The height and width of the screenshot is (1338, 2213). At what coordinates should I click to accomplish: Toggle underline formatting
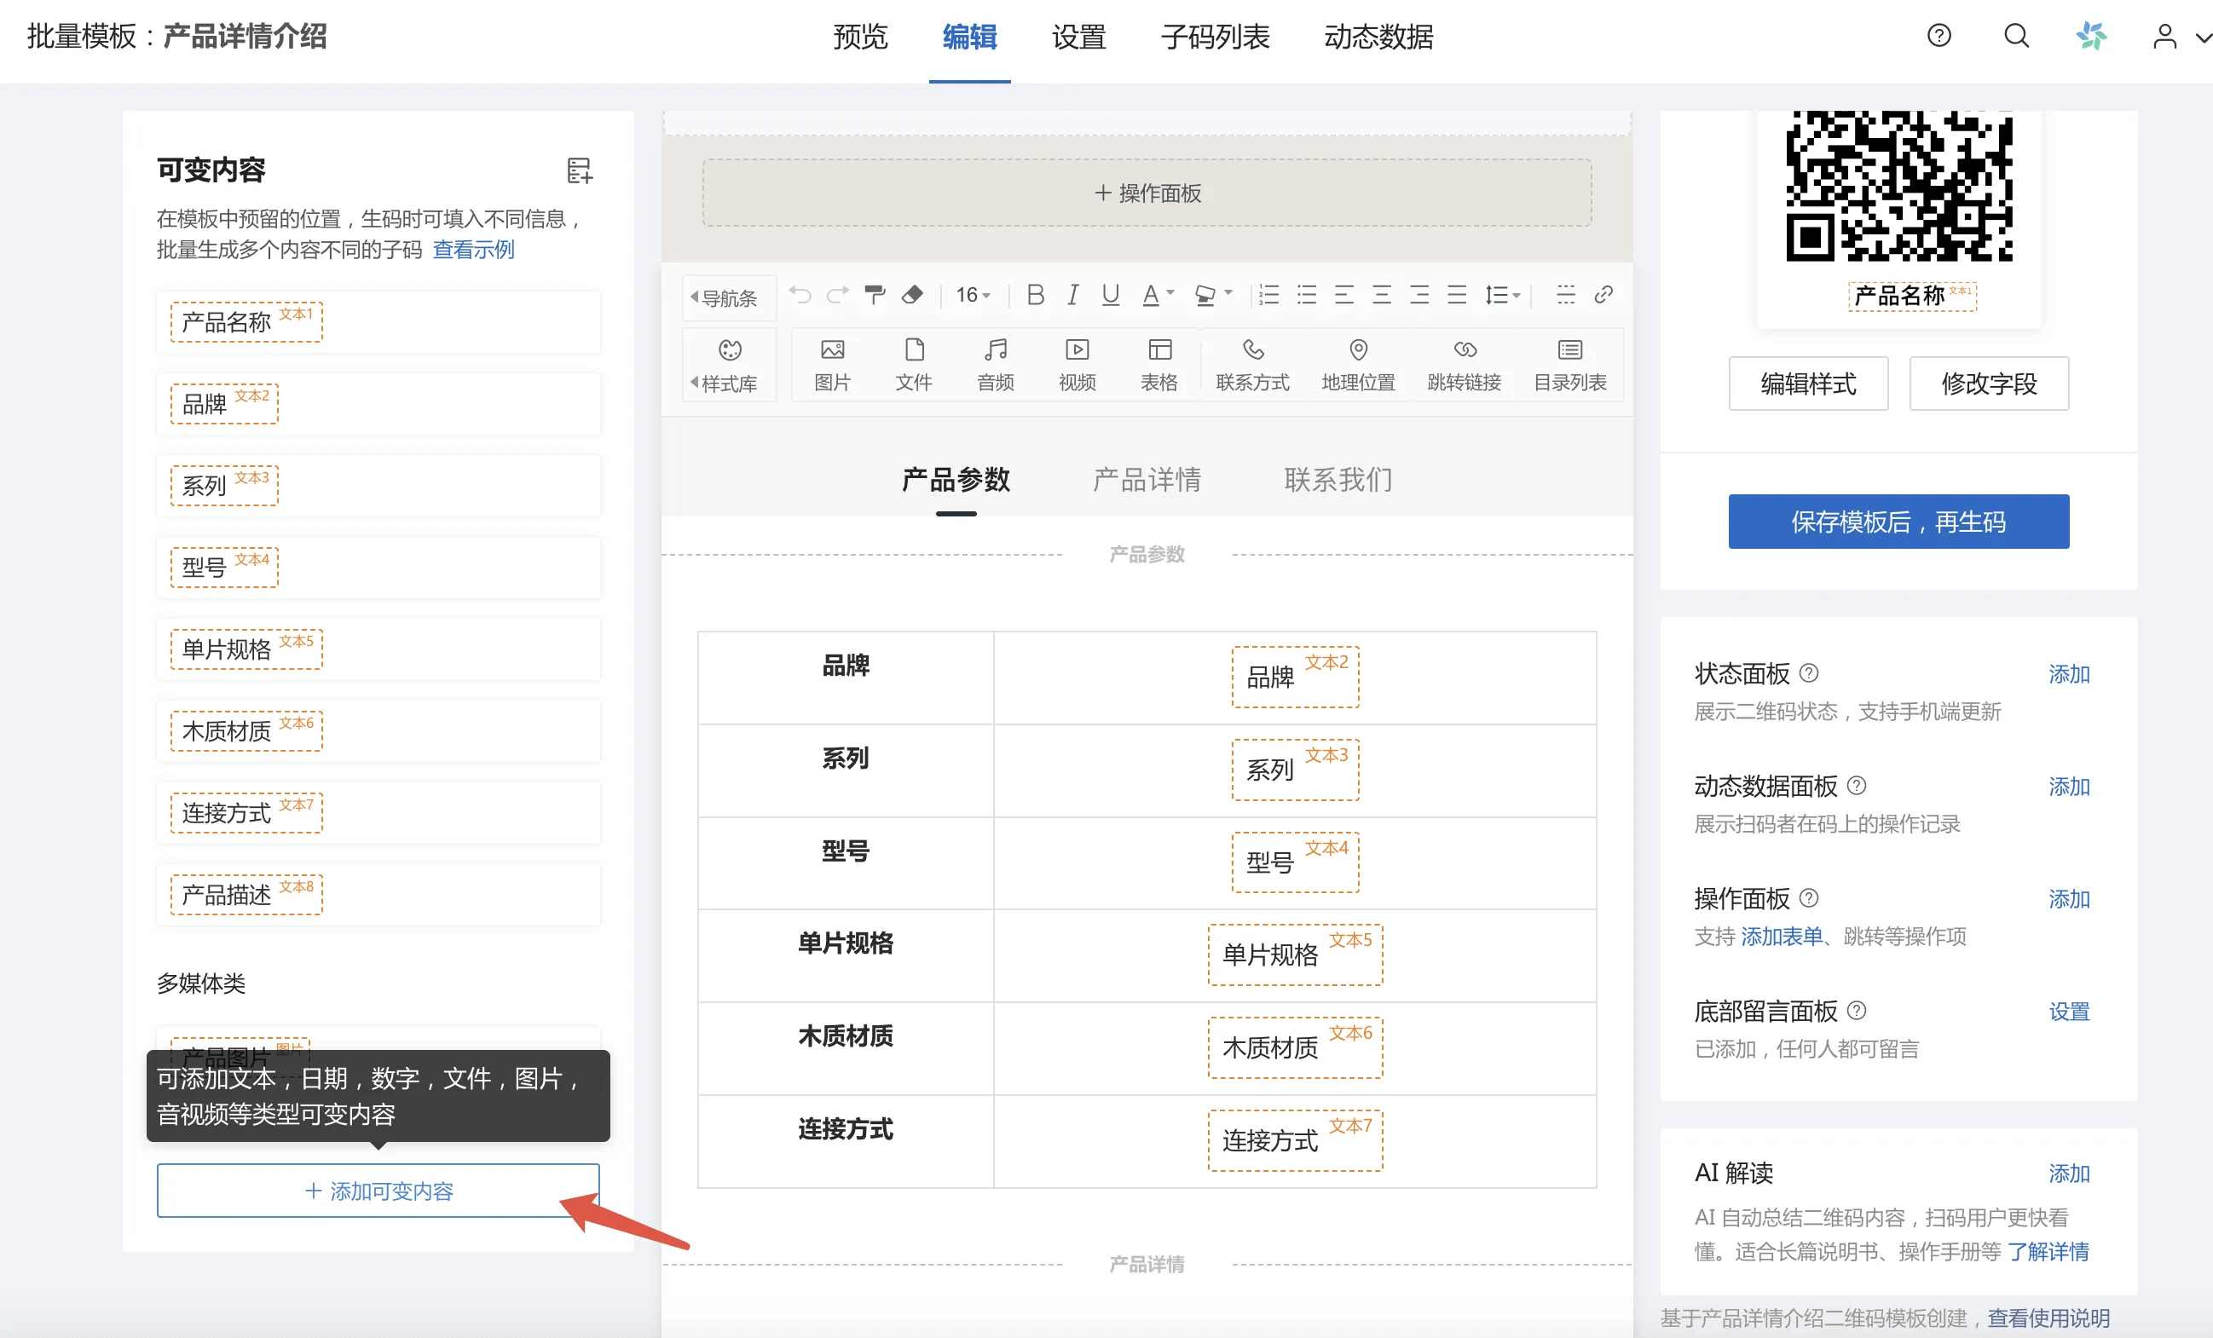coord(1110,295)
